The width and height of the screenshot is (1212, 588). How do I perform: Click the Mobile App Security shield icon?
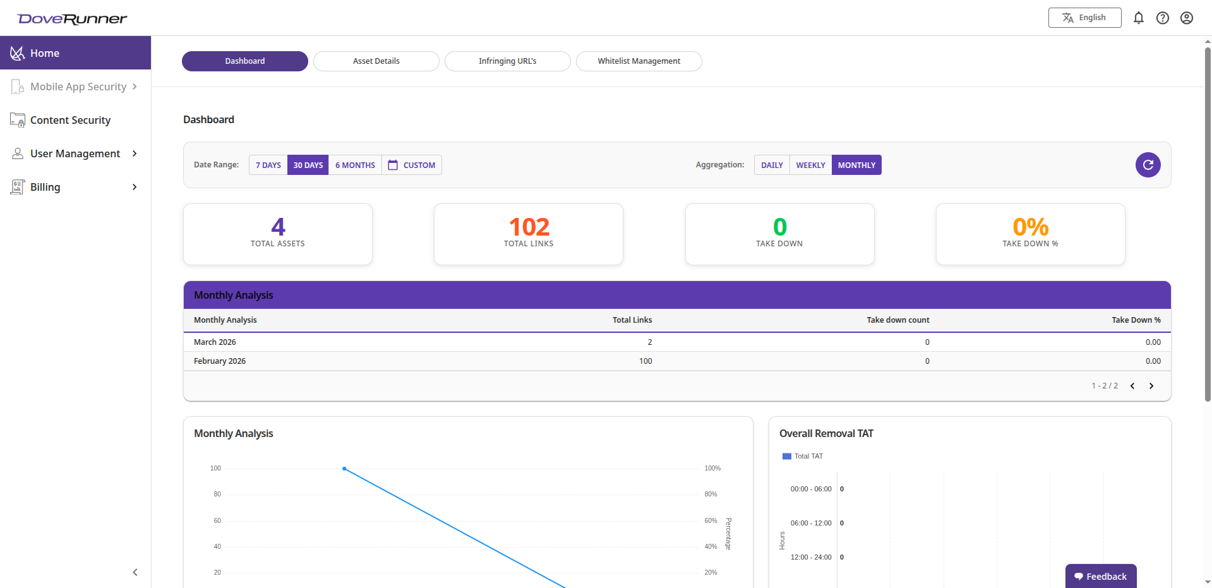(x=17, y=87)
